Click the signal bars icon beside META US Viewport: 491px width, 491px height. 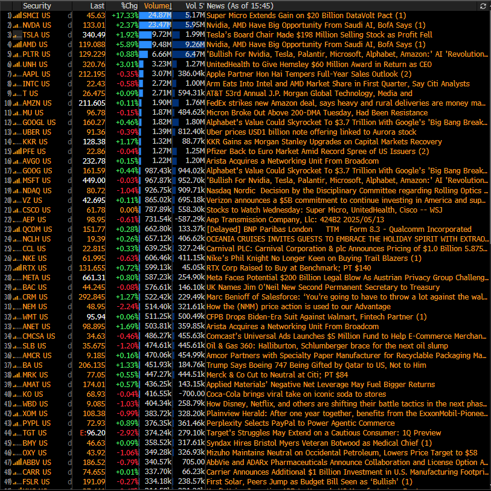pyautogui.click(x=18, y=278)
